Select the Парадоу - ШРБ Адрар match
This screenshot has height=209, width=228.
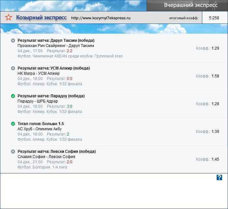click(37, 101)
